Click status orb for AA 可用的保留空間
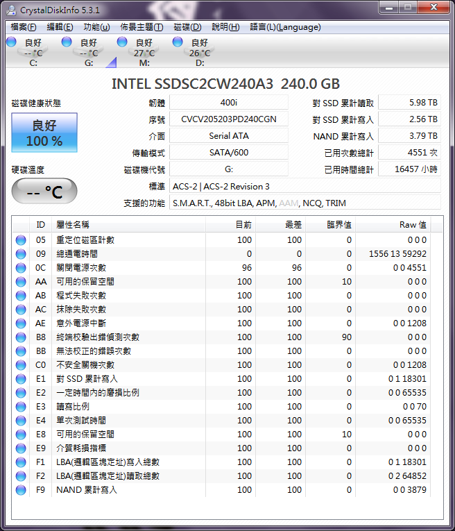Image resolution: width=455 pixels, height=531 pixels. (x=21, y=281)
